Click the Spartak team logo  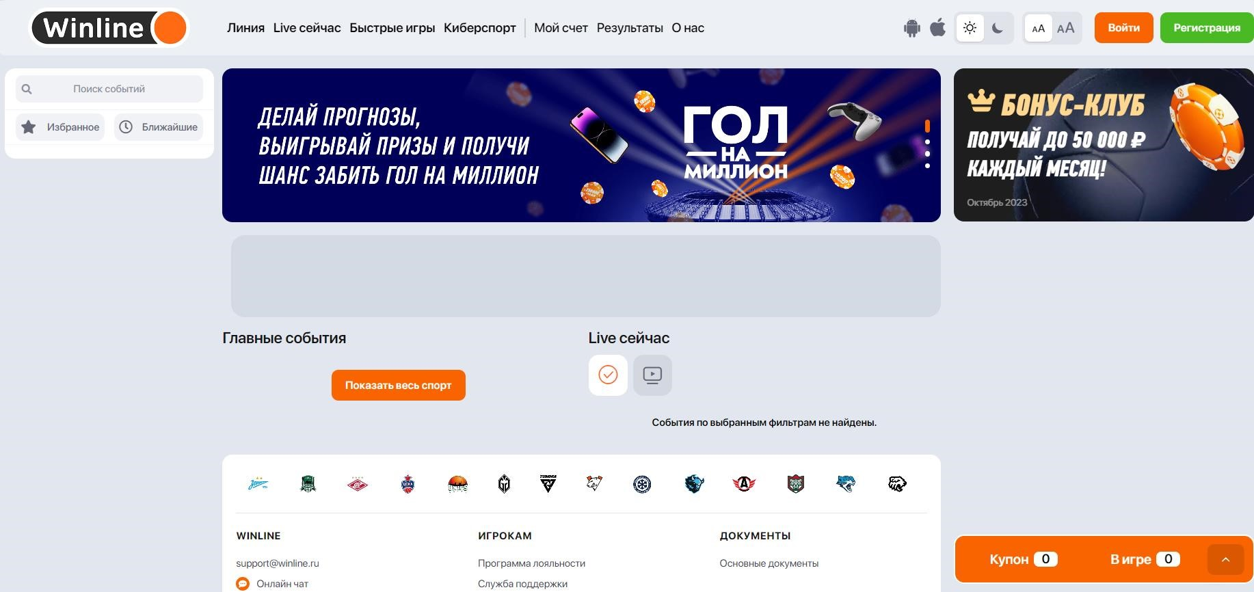[x=358, y=484]
